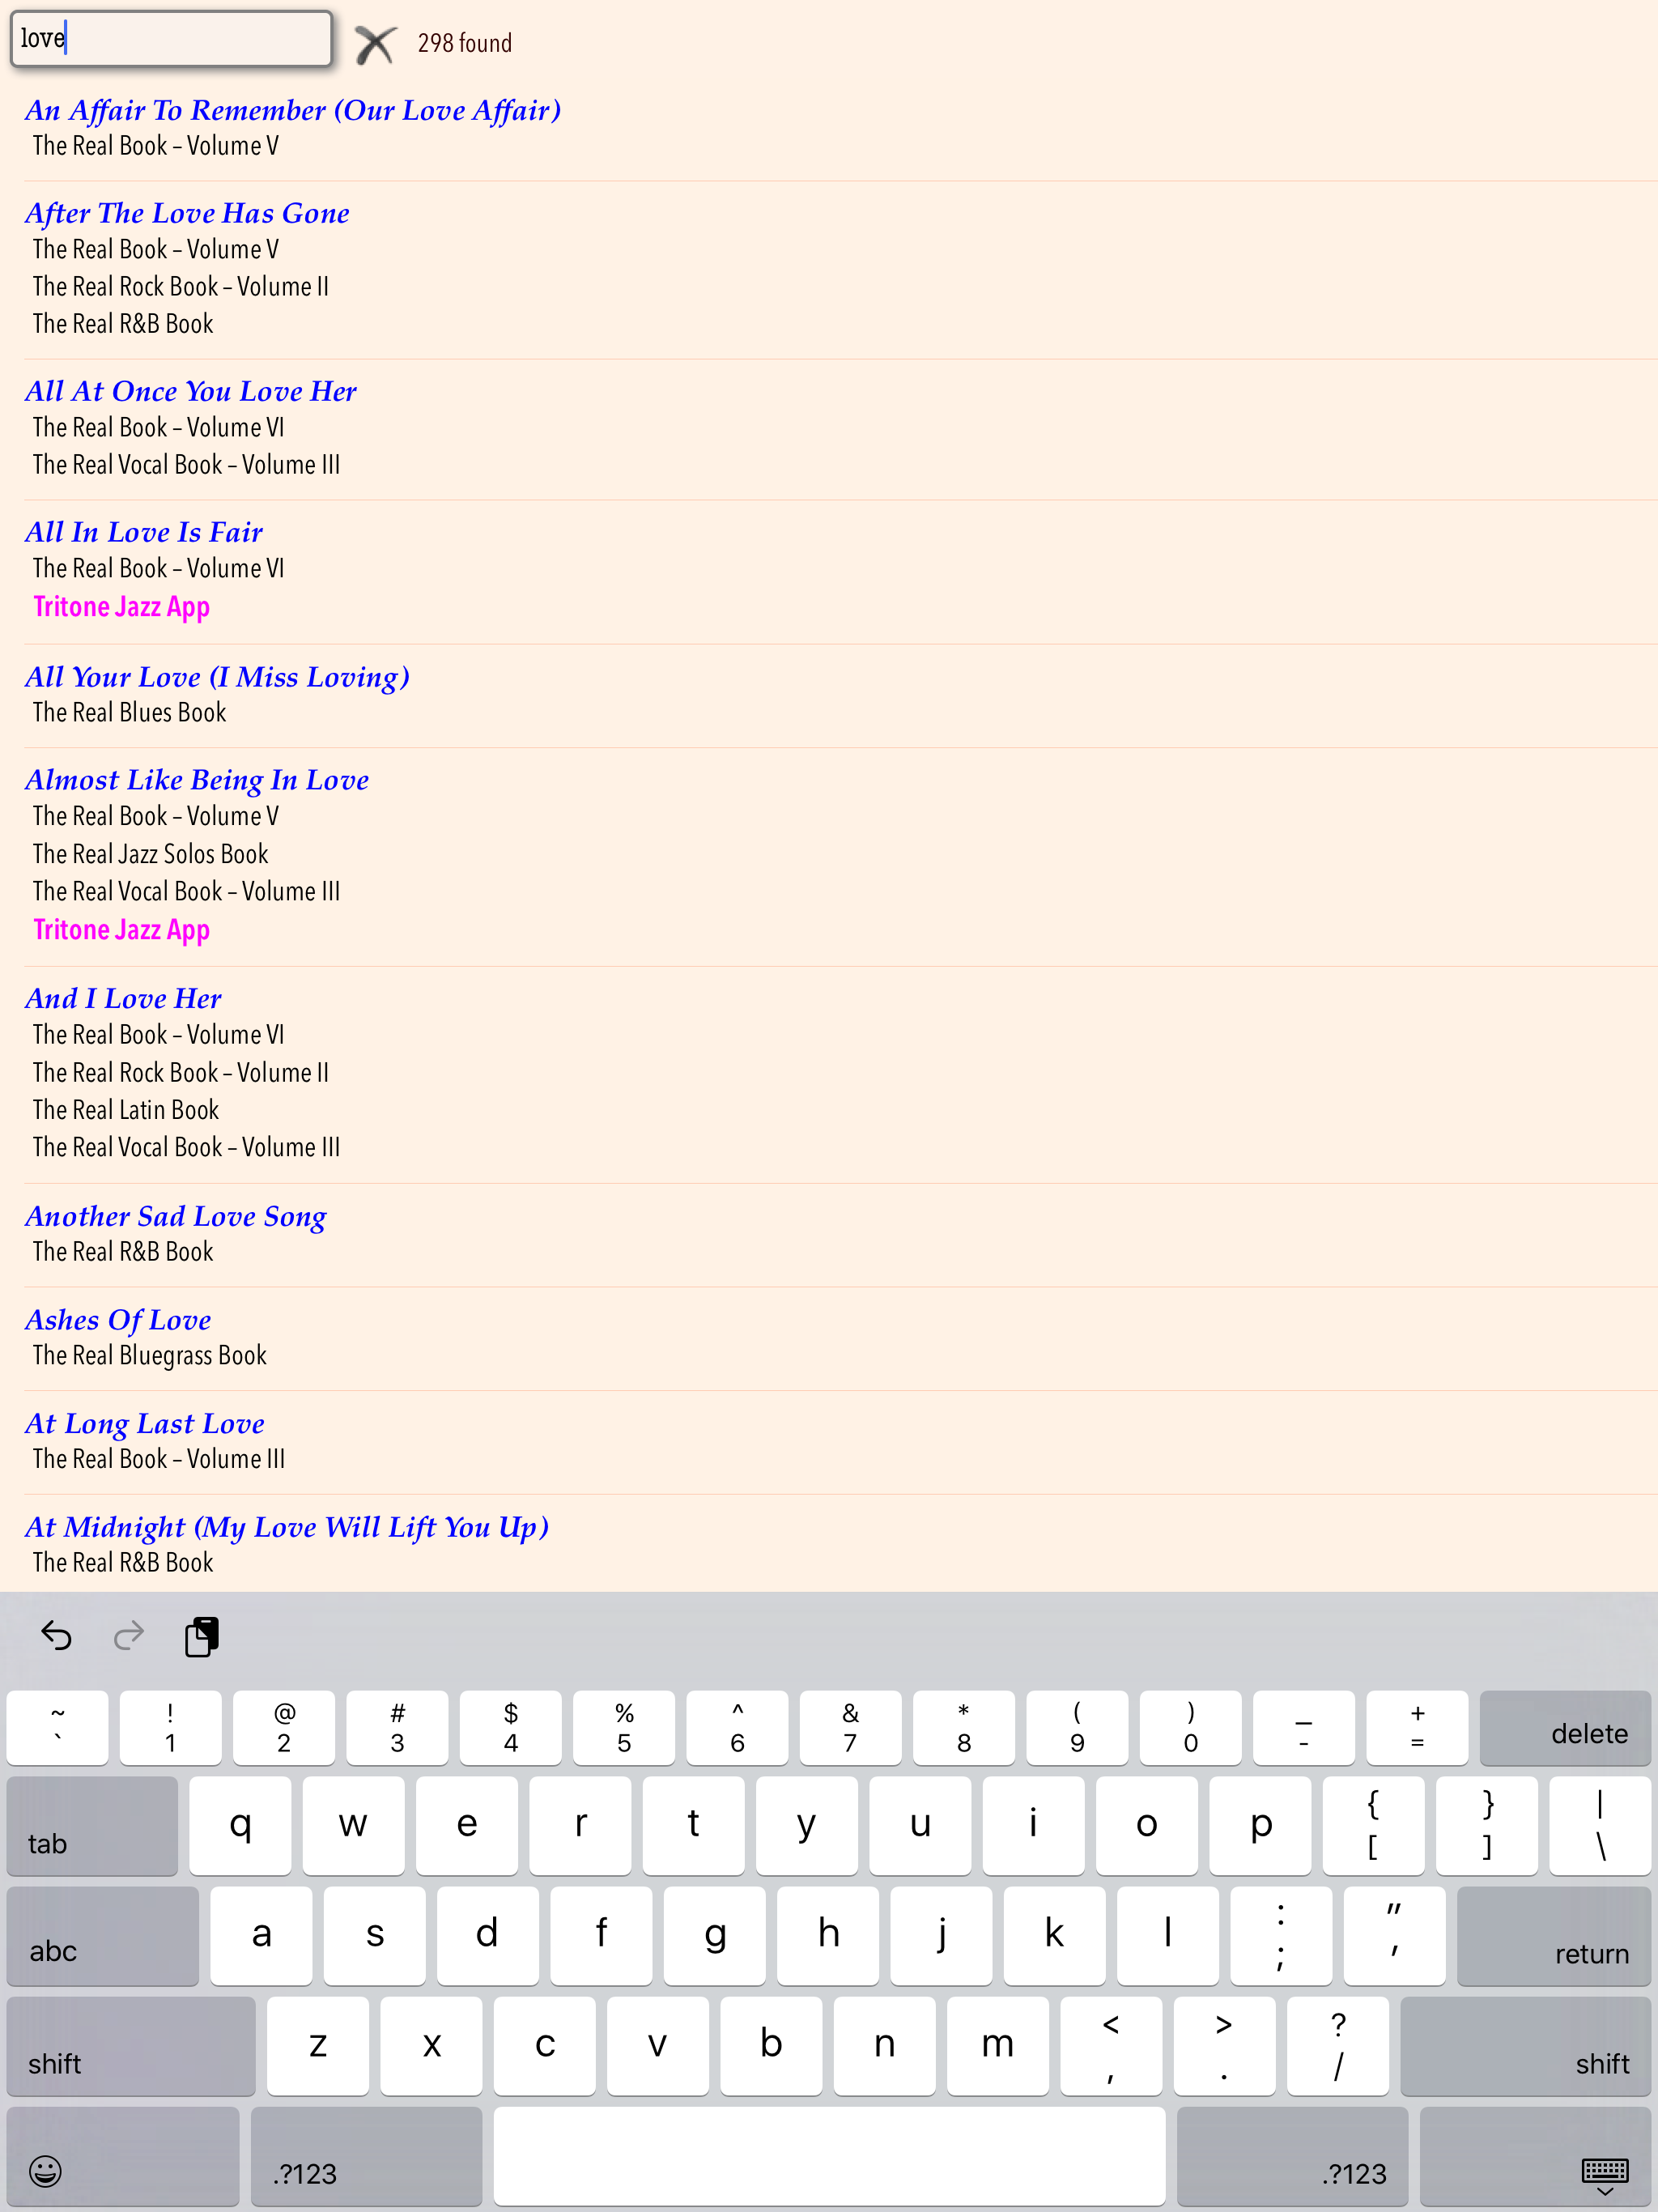This screenshot has width=1658, height=2212.
Task: Tap Tritone Jazz App under 'Almost Like Being In Love'
Action: 121,930
